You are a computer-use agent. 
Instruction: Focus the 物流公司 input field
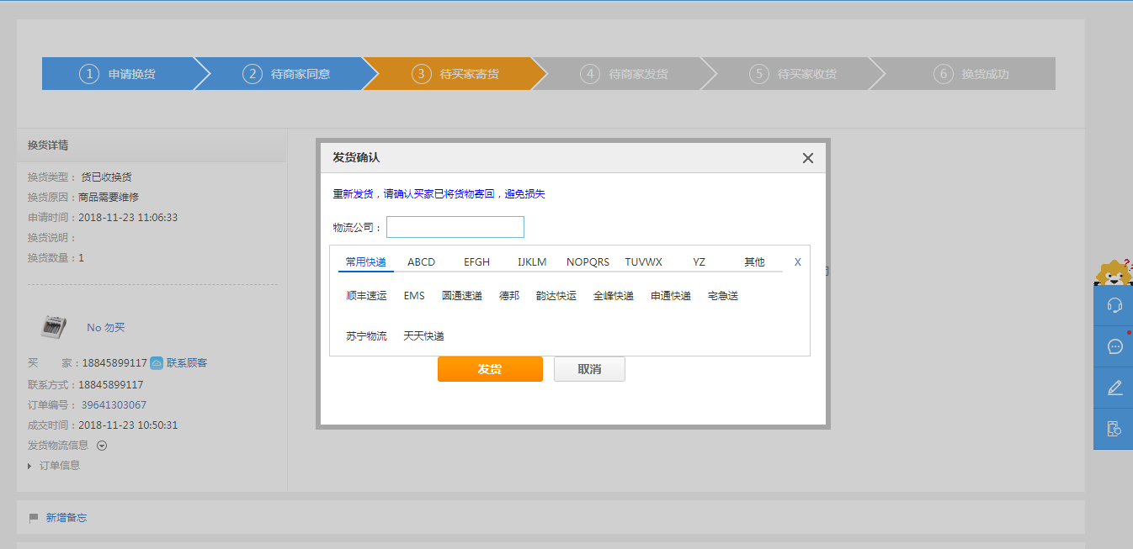tap(455, 227)
